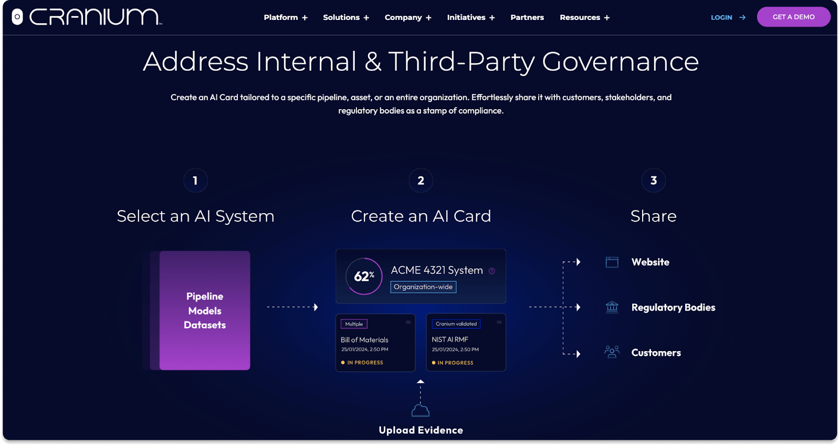Click the Website browser window icon
This screenshot has width=840, height=446.
[x=612, y=262]
